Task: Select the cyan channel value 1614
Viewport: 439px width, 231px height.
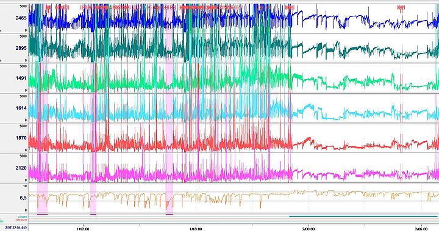Action: 21,108
